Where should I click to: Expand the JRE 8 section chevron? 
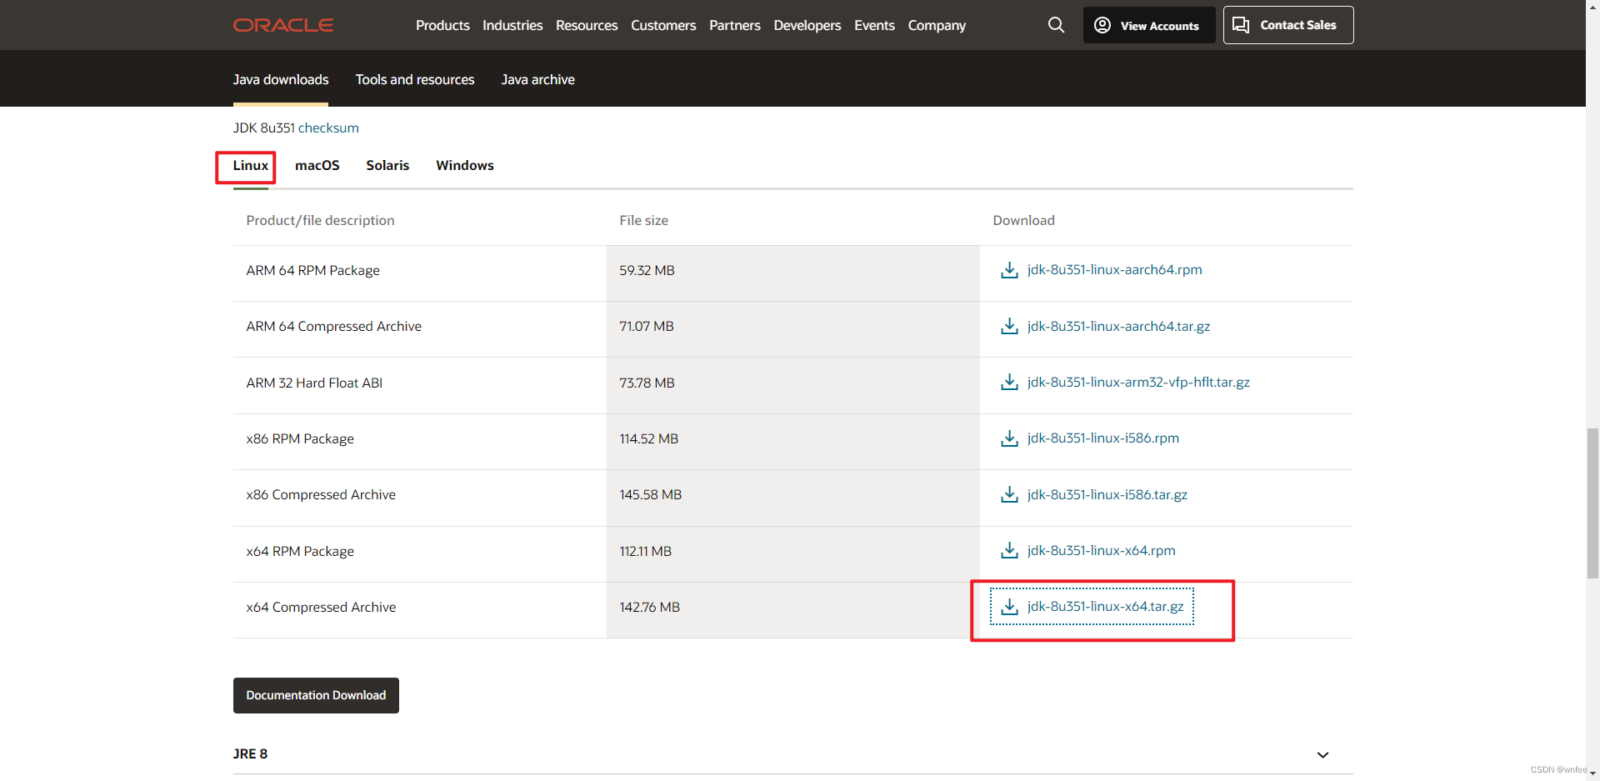1322,754
